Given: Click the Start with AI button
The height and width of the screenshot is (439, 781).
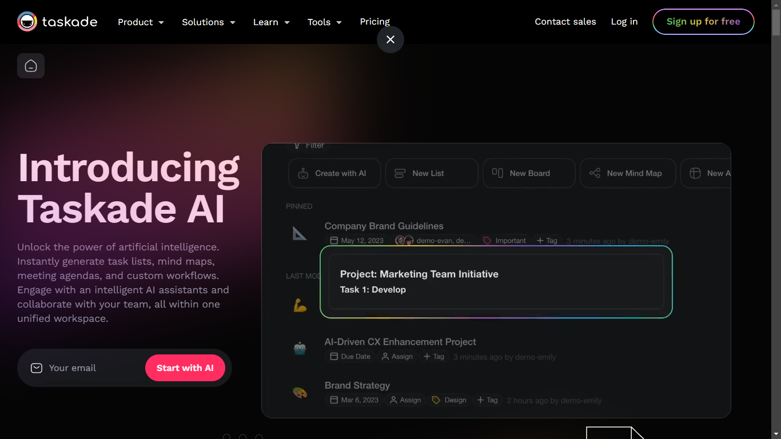Looking at the screenshot, I should click(x=185, y=368).
